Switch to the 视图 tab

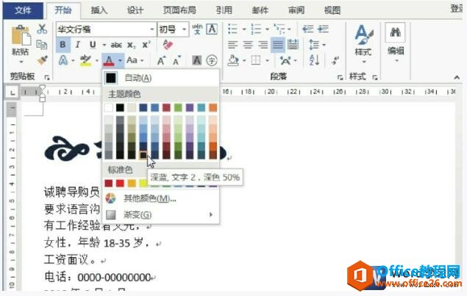click(x=332, y=10)
